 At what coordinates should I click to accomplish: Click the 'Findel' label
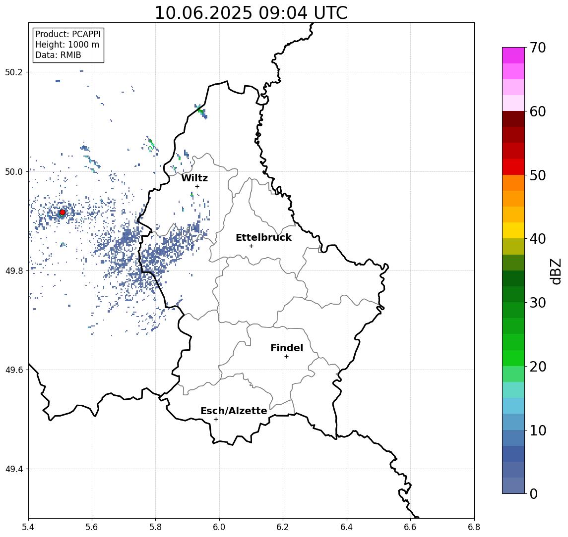[287, 348]
